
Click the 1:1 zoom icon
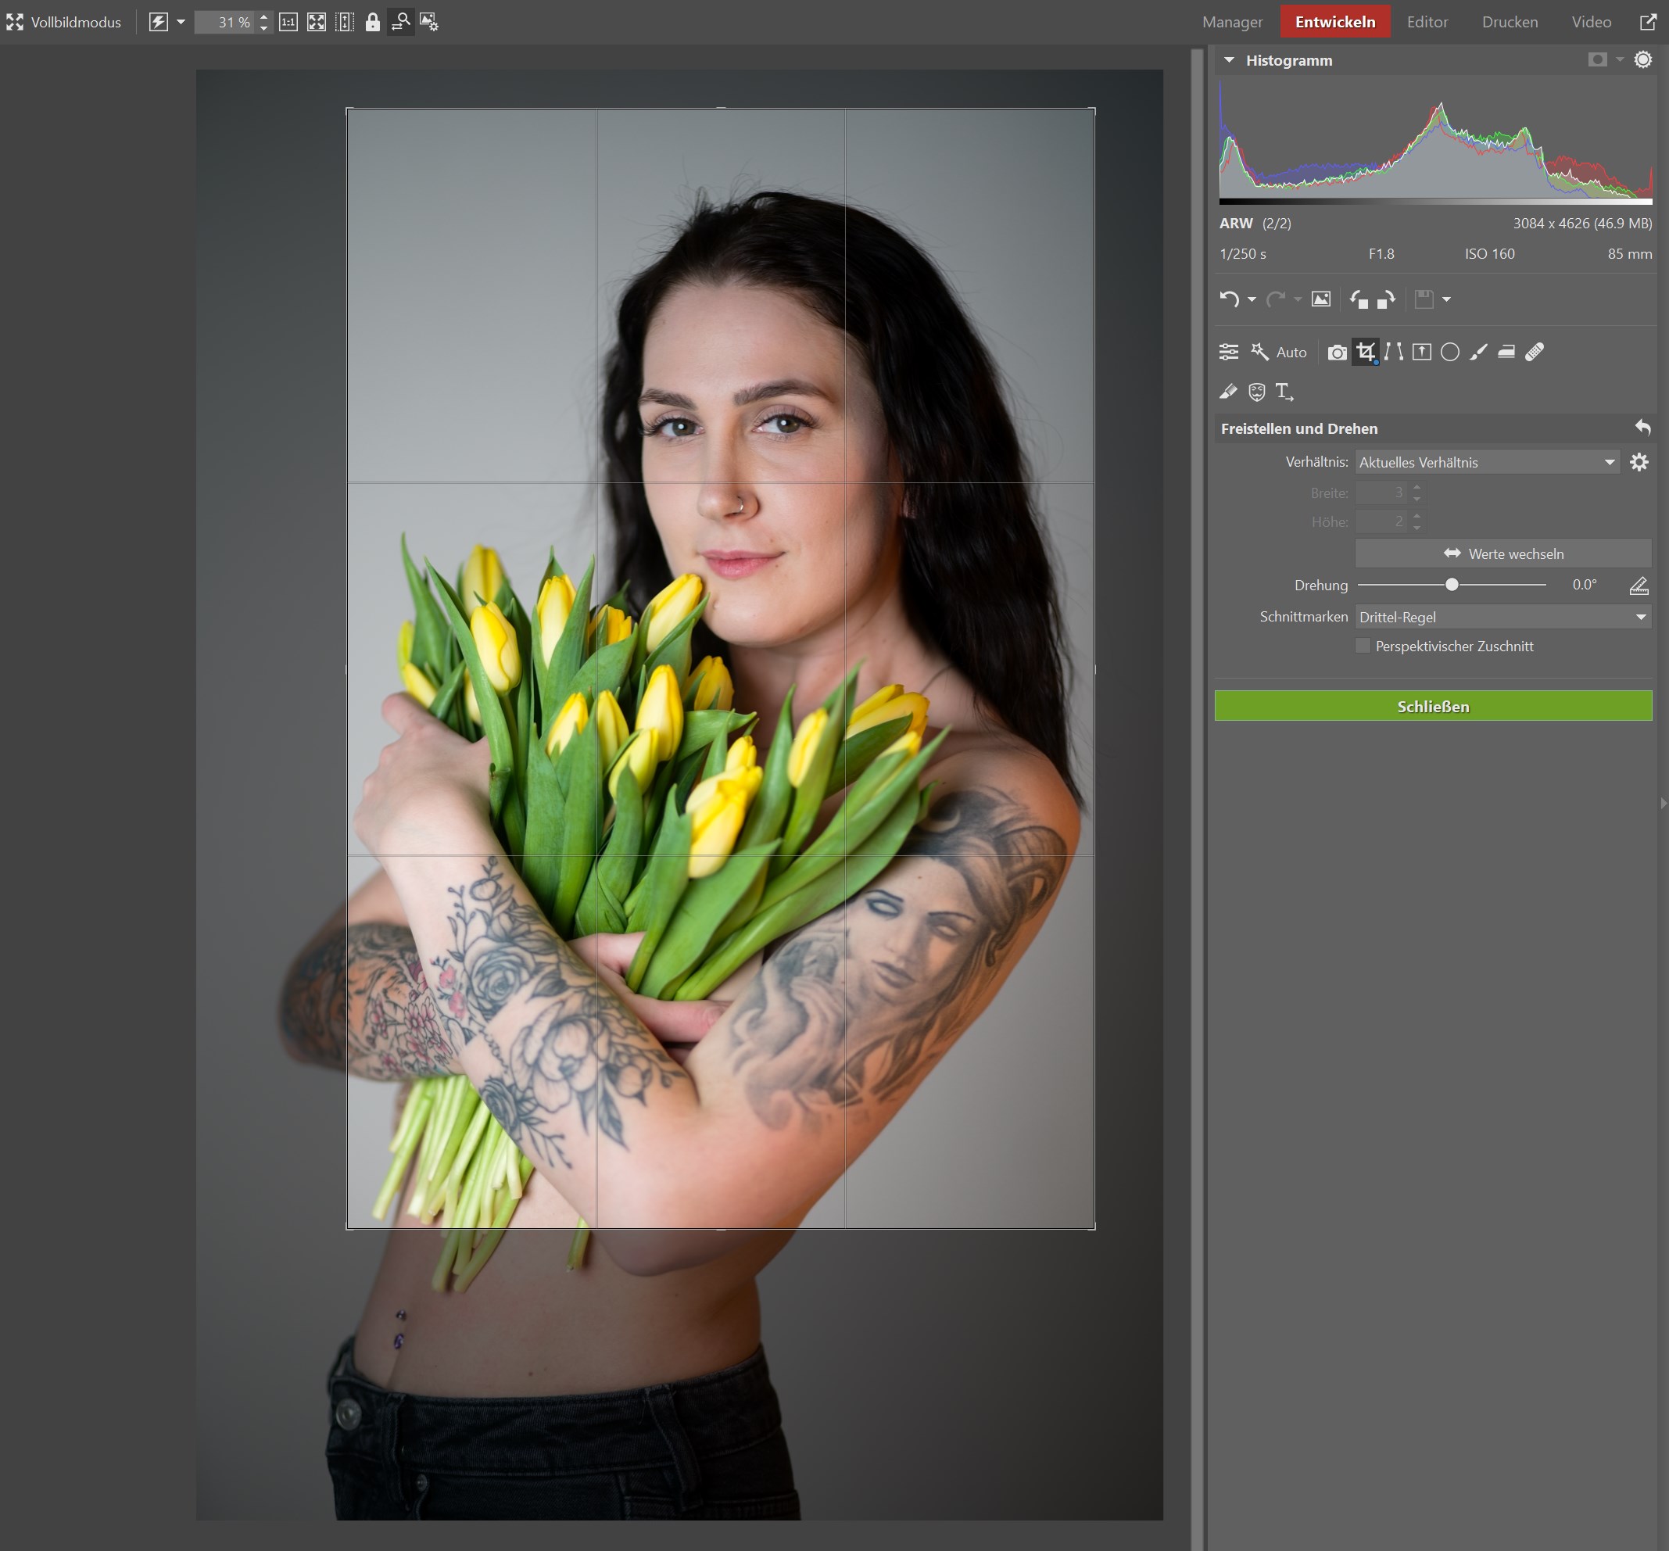click(288, 22)
